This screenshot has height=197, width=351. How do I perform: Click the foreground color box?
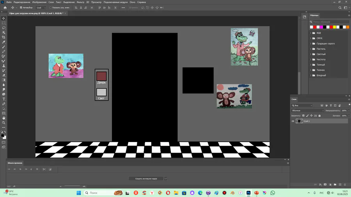pyautogui.click(x=2, y=135)
